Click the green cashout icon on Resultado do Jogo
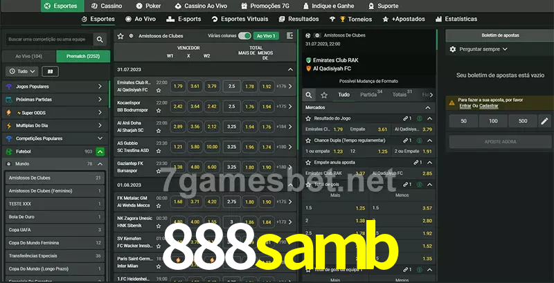This screenshot has width=554, height=283. tap(420, 118)
